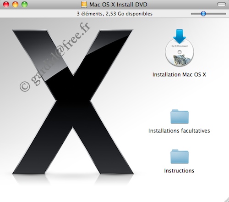Click the "3 éléments, 2,53 Go disponibles" status text

click(x=114, y=14)
